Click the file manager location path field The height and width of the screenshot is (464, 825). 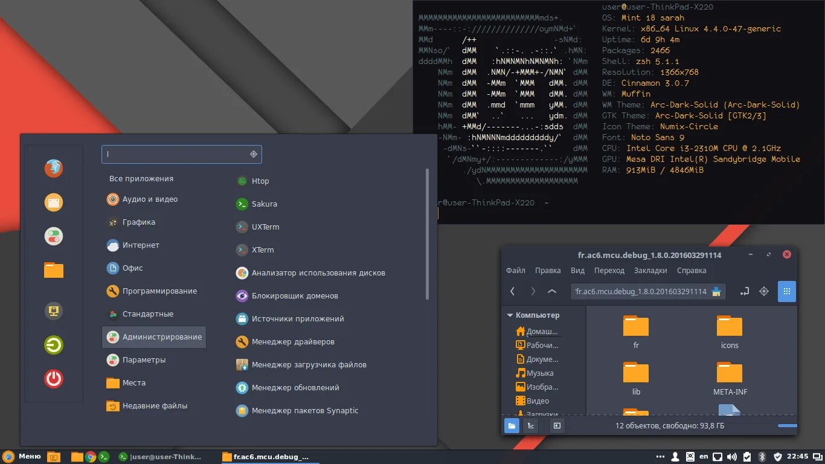pos(647,291)
